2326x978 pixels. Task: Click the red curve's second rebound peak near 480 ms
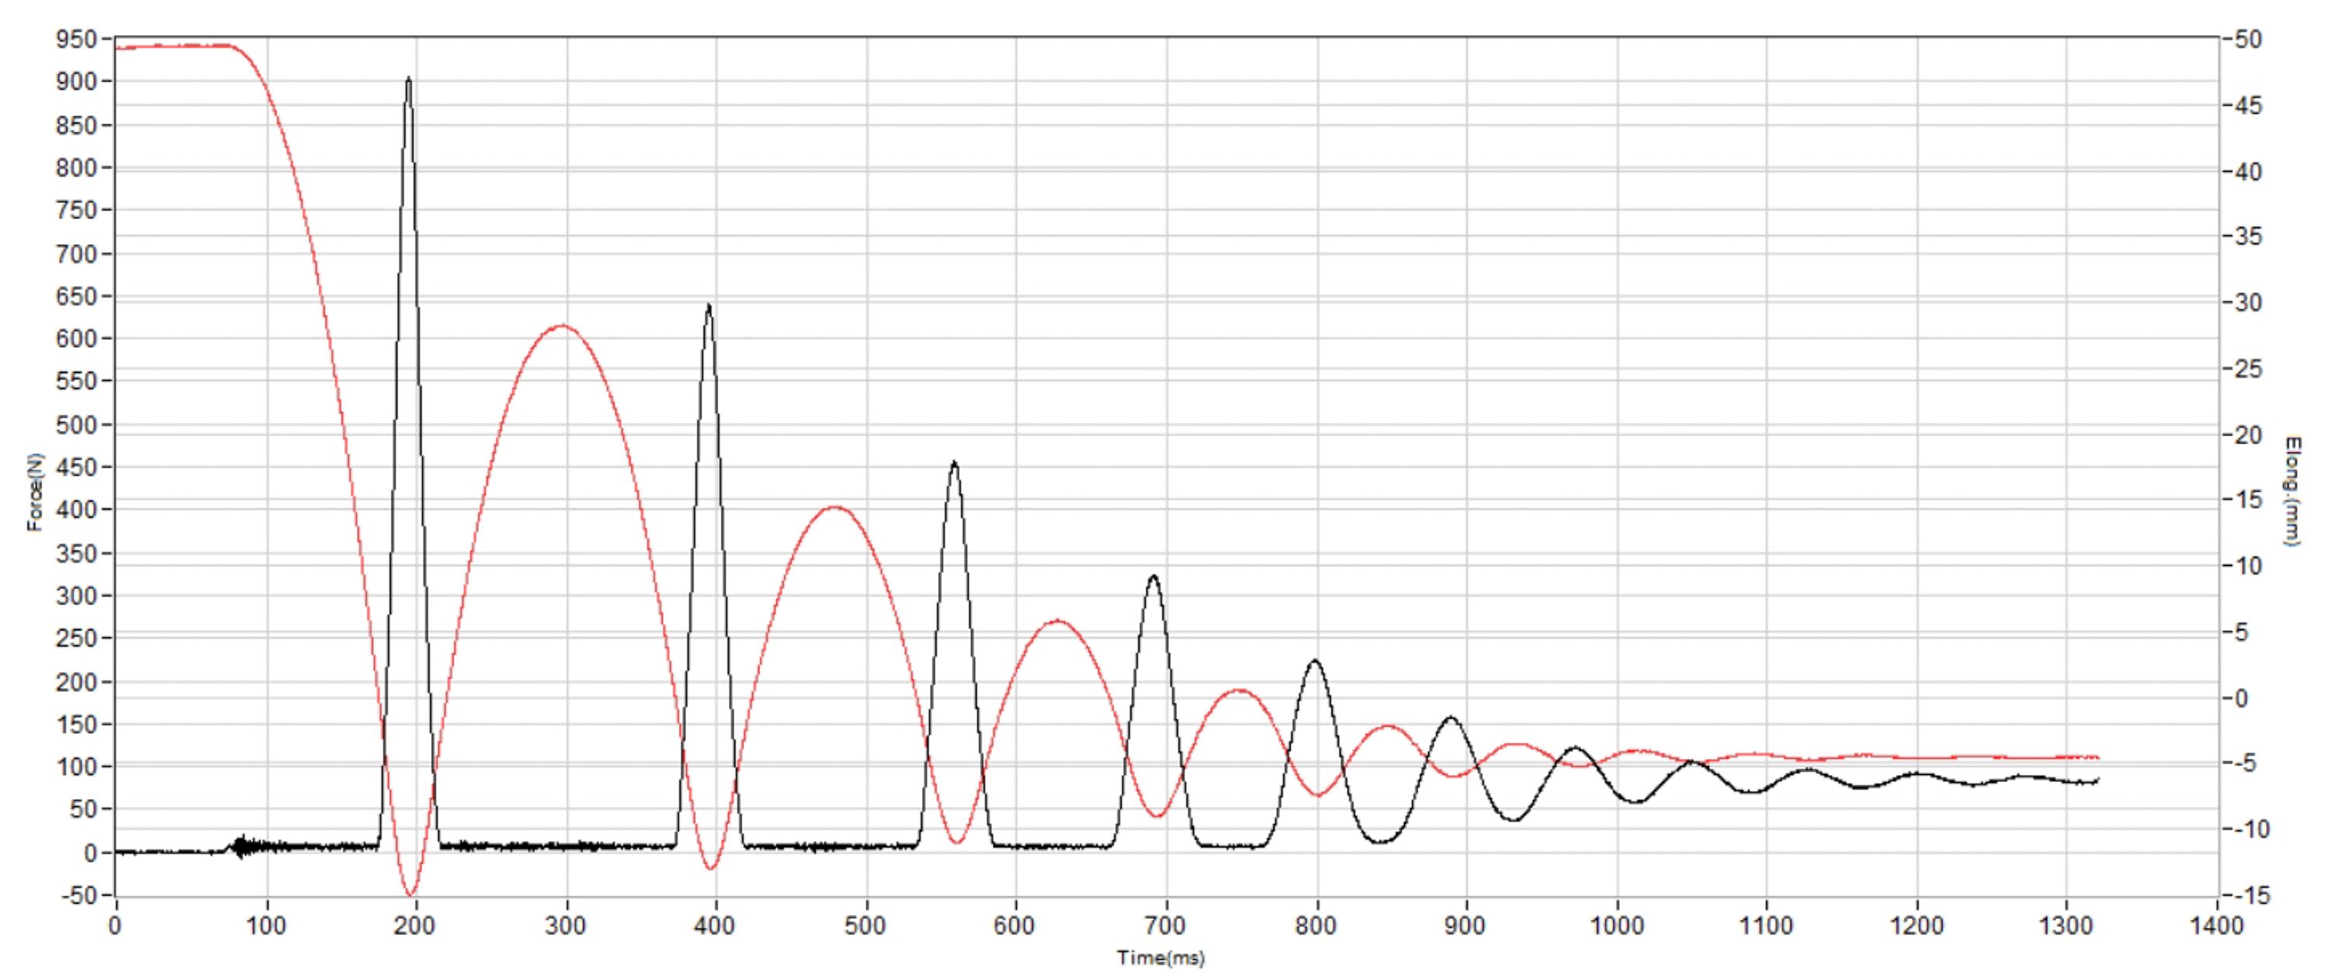pyautogui.click(x=834, y=507)
